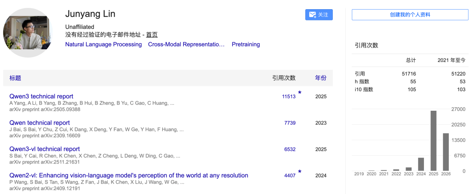Click the author list starting J Bai
This screenshot has width=471, height=194.
(x=96, y=130)
